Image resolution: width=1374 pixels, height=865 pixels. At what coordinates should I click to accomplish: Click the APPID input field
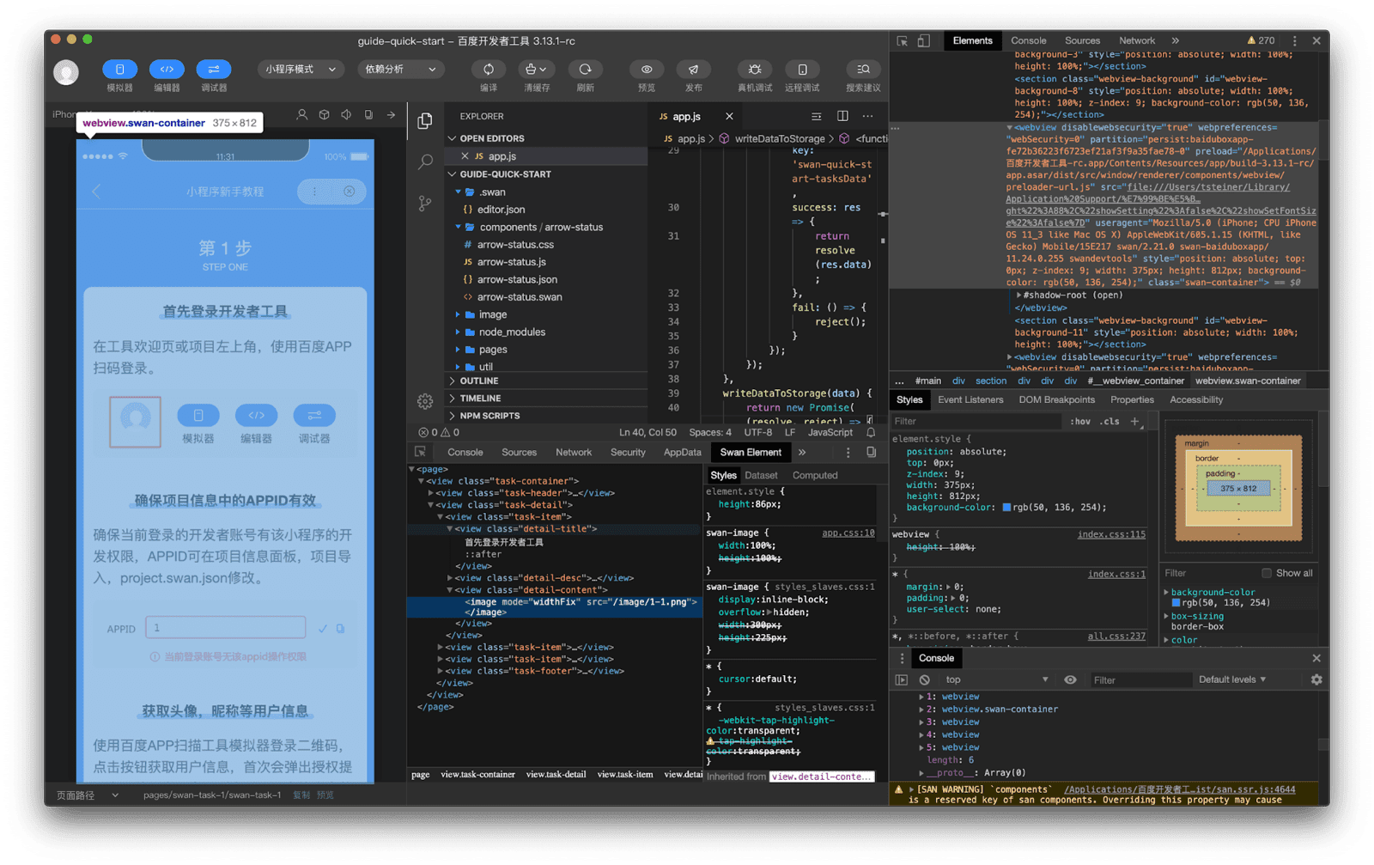[225, 627]
